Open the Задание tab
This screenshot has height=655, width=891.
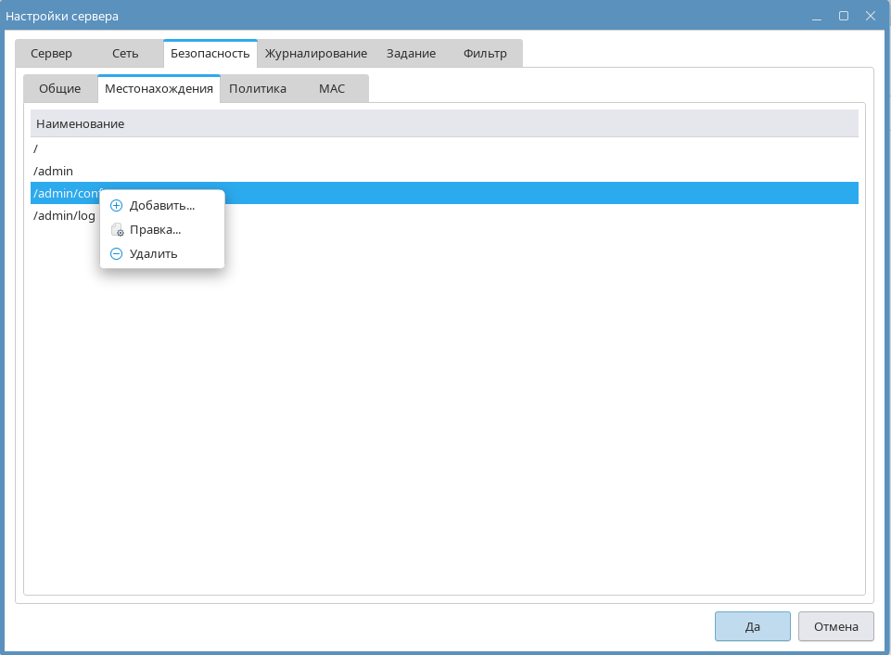click(x=411, y=54)
